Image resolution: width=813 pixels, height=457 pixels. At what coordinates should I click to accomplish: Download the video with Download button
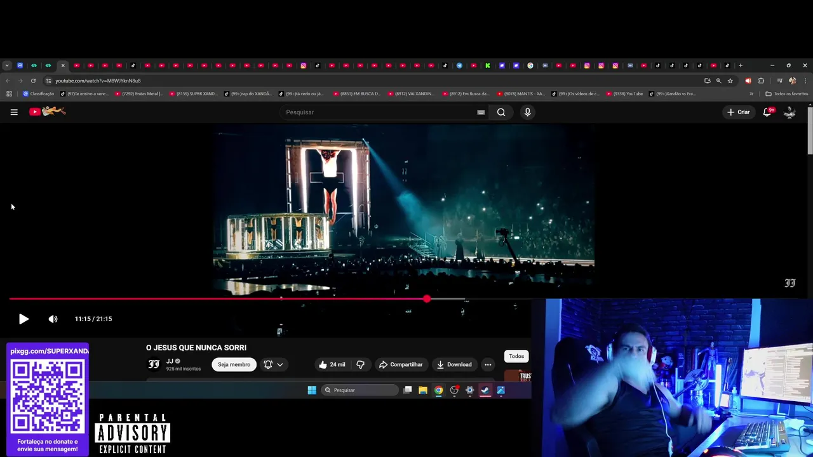click(454, 364)
